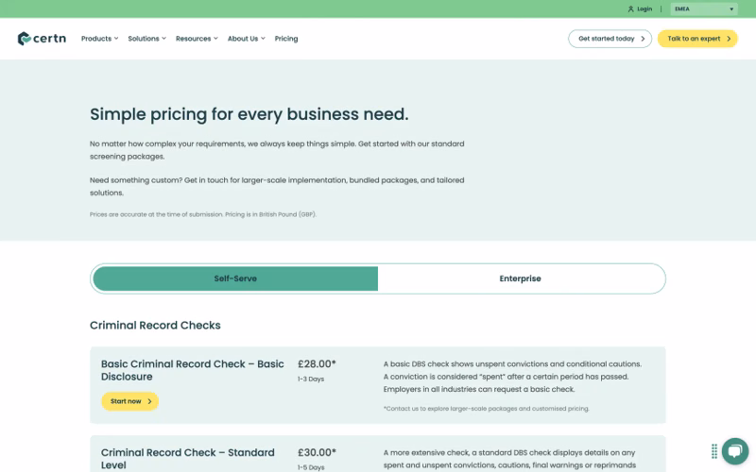This screenshot has width=756, height=472.
Task: Click Talk to an expert button
Action: coord(697,39)
